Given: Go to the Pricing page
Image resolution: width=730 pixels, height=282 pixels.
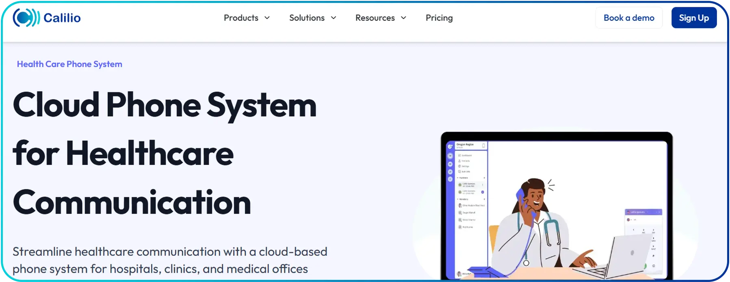Looking at the screenshot, I should coord(439,18).
